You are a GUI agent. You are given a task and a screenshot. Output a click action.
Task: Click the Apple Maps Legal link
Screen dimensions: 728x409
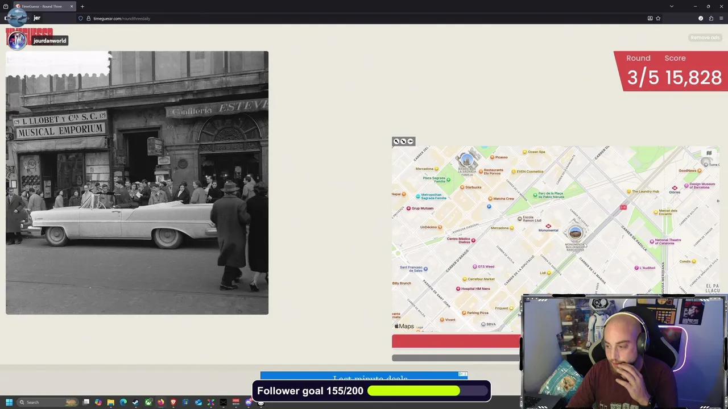pos(419,327)
